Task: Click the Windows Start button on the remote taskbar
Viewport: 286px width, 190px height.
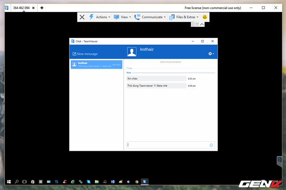Action: click(x=8, y=182)
